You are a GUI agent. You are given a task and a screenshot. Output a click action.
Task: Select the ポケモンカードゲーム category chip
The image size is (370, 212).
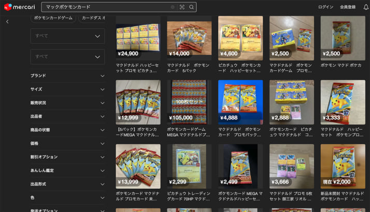point(53,18)
